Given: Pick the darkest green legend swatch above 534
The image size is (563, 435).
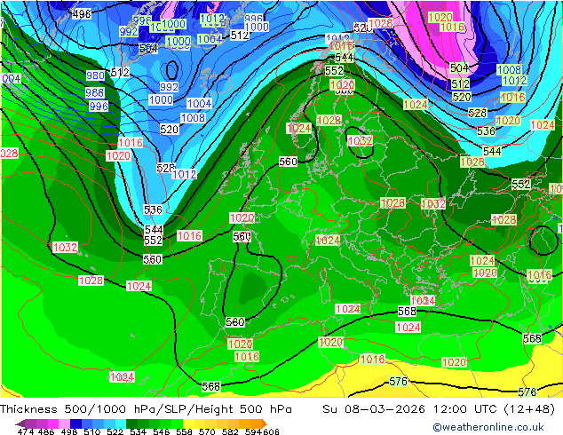Looking at the screenshot, I should (131, 423).
